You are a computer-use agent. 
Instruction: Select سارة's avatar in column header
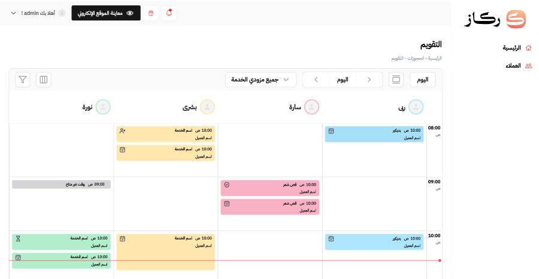(311, 107)
